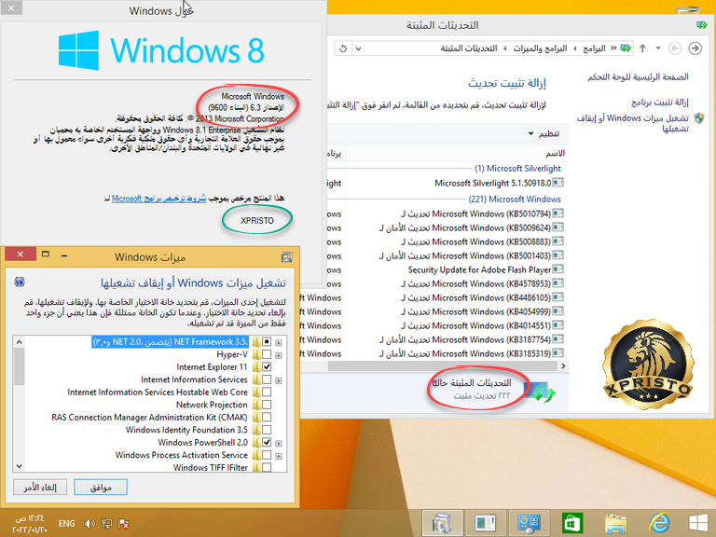
Task: Click the التحديثات المثبتة breadcrumb item
Action: tap(469, 48)
